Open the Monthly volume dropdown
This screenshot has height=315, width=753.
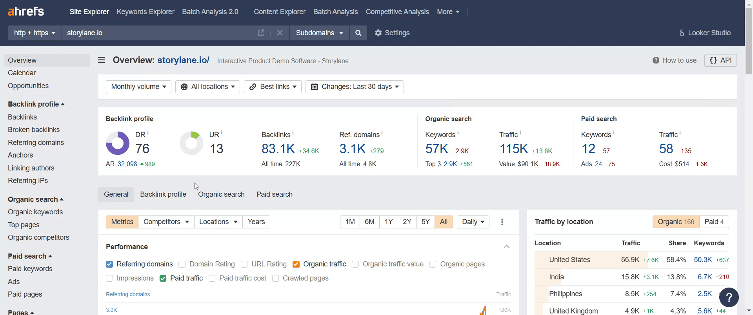point(138,87)
